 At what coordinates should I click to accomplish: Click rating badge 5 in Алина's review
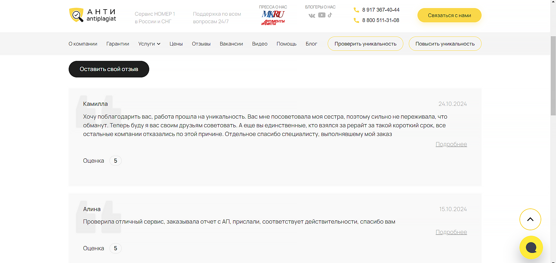(x=116, y=248)
